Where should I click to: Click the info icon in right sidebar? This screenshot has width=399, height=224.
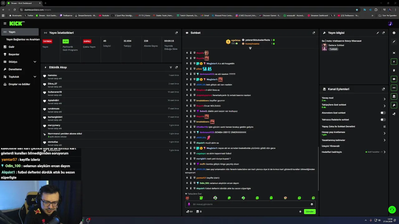pyautogui.click(x=394, y=33)
